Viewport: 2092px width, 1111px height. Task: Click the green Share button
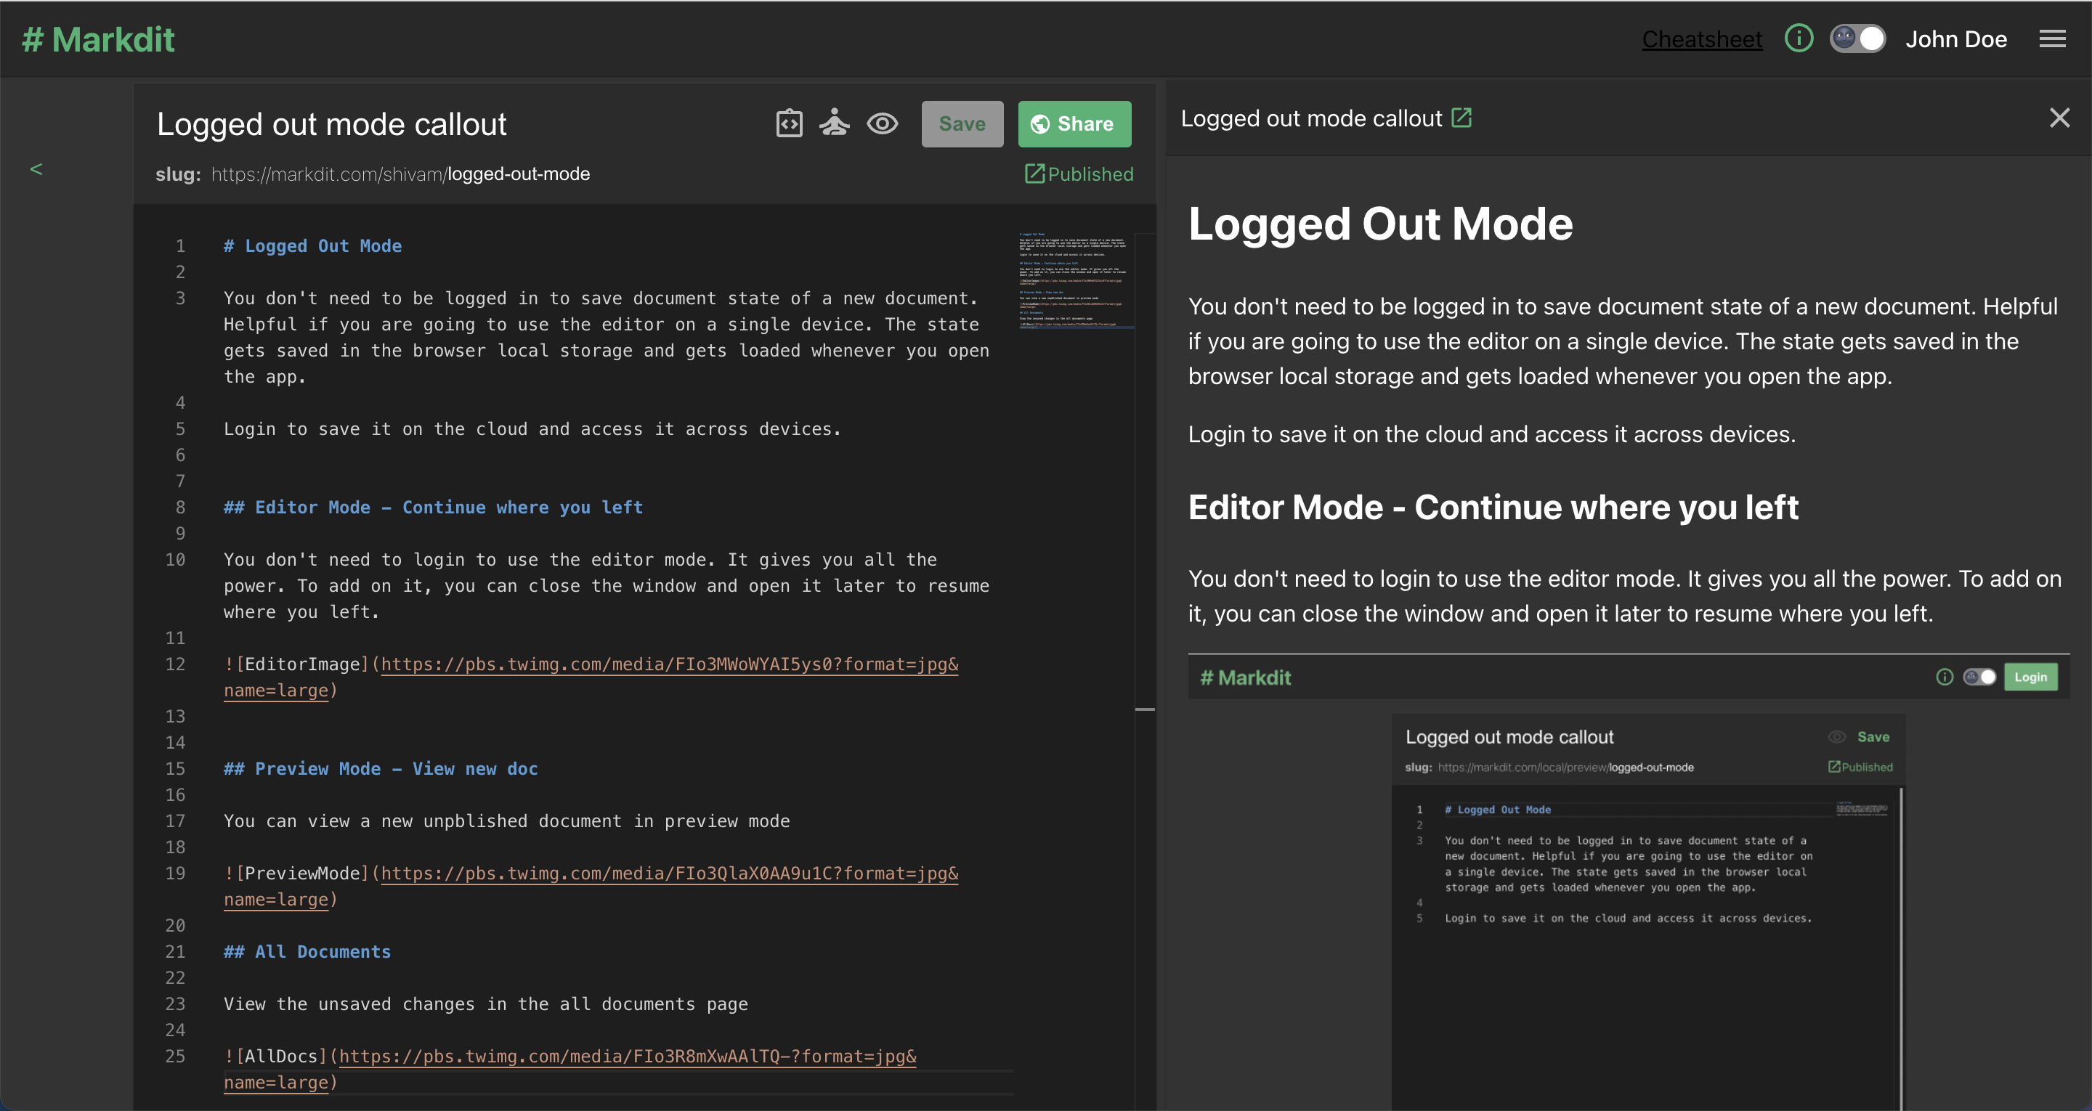pyautogui.click(x=1074, y=123)
